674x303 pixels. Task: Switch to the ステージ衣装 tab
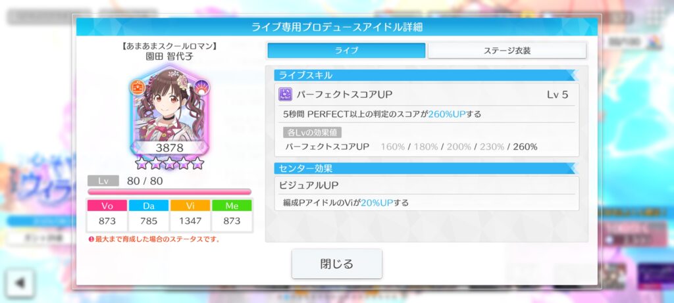coord(507,51)
